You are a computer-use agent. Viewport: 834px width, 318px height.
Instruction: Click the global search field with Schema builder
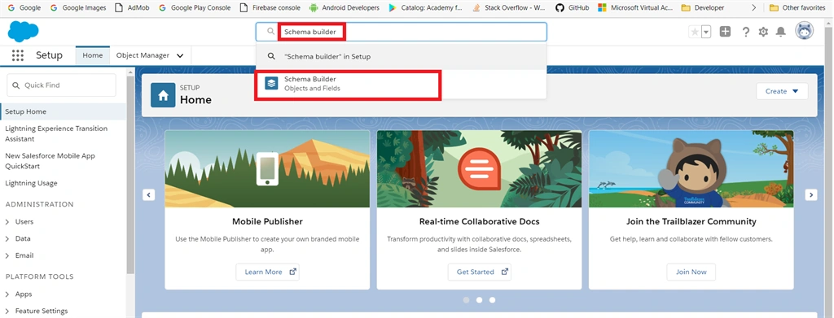pos(401,32)
